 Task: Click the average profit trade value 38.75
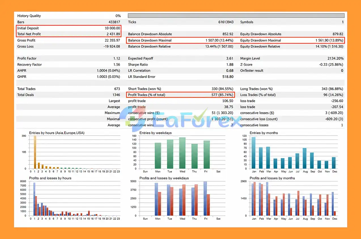point(229,107)
